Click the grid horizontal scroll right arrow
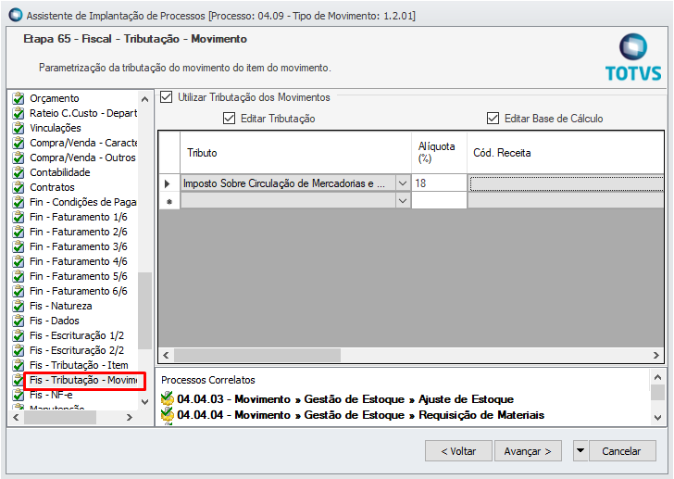674x479 pixels. click(x=655, y=355)
